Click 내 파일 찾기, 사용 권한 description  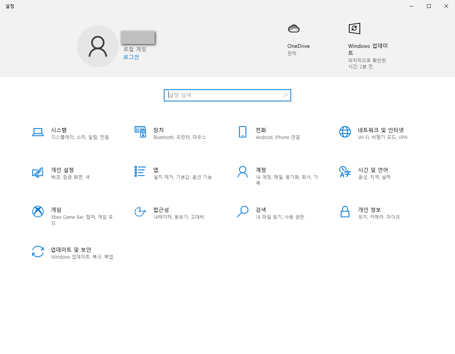(280, 217)
